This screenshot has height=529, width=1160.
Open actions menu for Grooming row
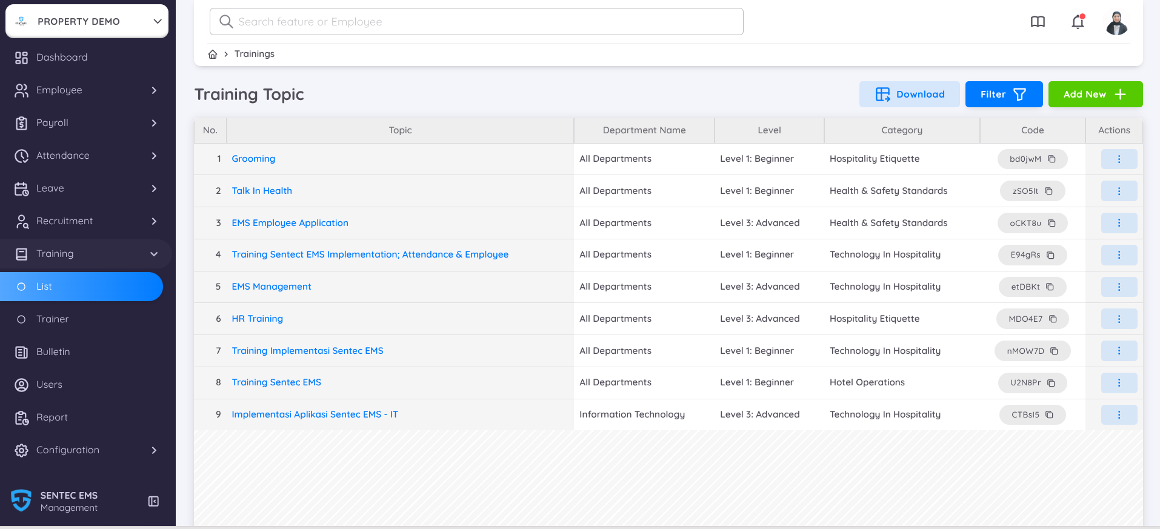1119,159
